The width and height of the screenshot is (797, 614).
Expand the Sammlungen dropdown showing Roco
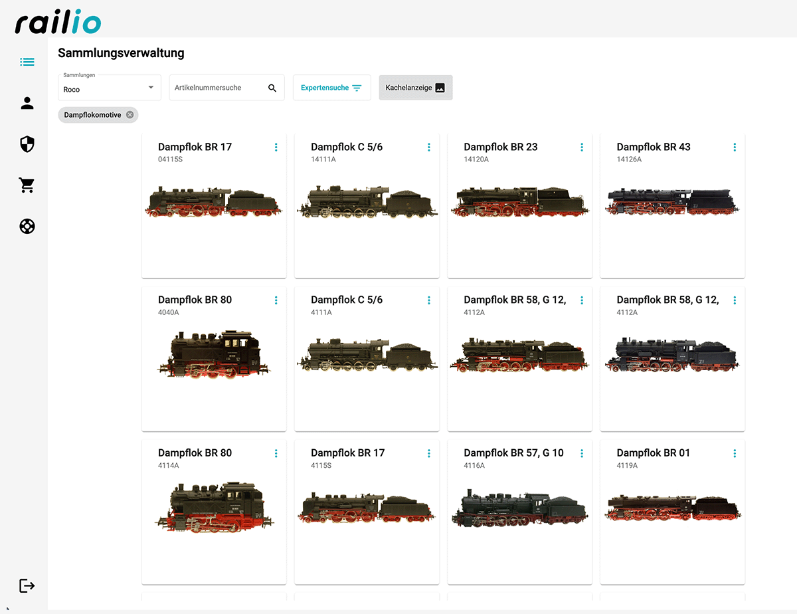click(110, 88)
